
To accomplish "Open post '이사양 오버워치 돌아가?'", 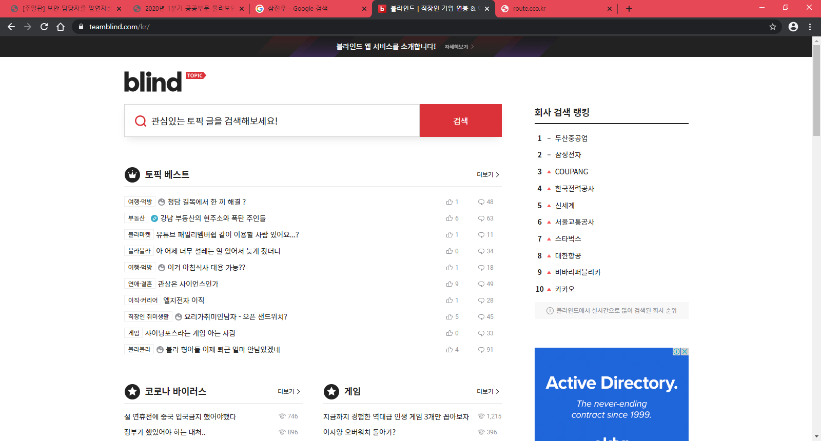I will point(359,432).
